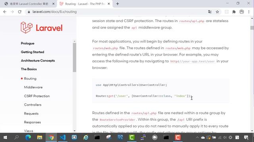Show hidden system tray icons

click(197, 138)
